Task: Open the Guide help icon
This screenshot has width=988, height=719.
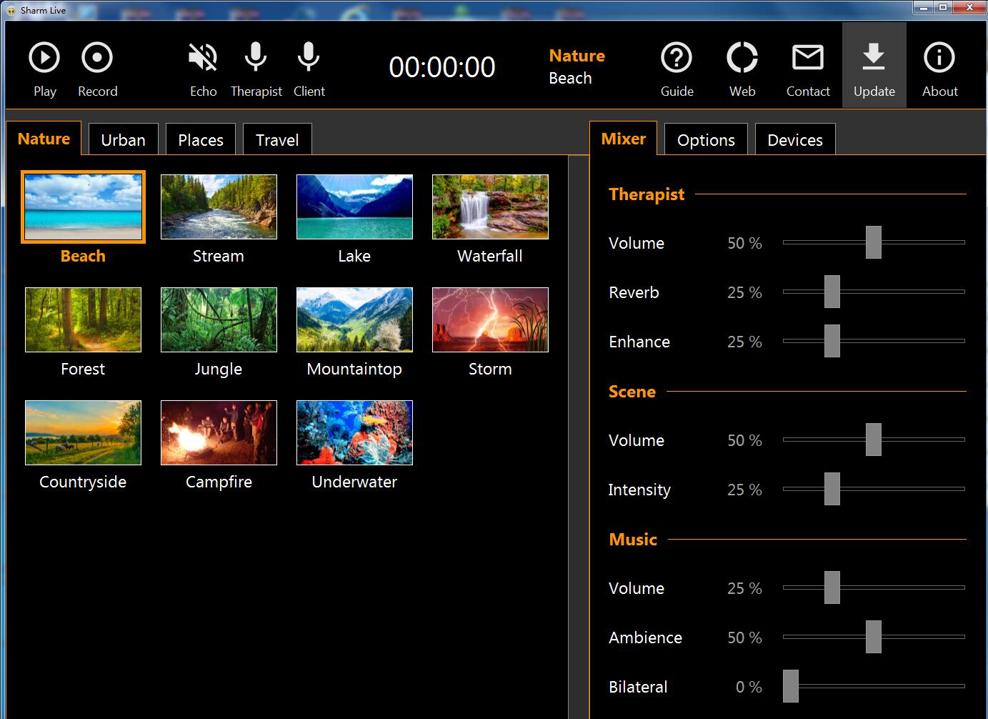Action: tap(677, 59)
